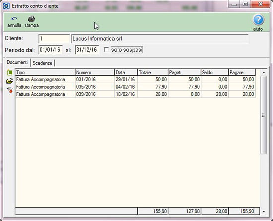The height and width of the screenshot is (221, 273).
Task: Click the scrollbar up arrow
Action: 264,73
